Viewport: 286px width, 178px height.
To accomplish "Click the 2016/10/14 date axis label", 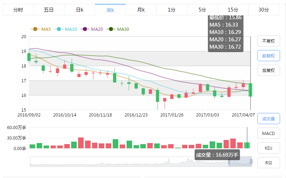I will pyautogui.click(x=65, y=115).
